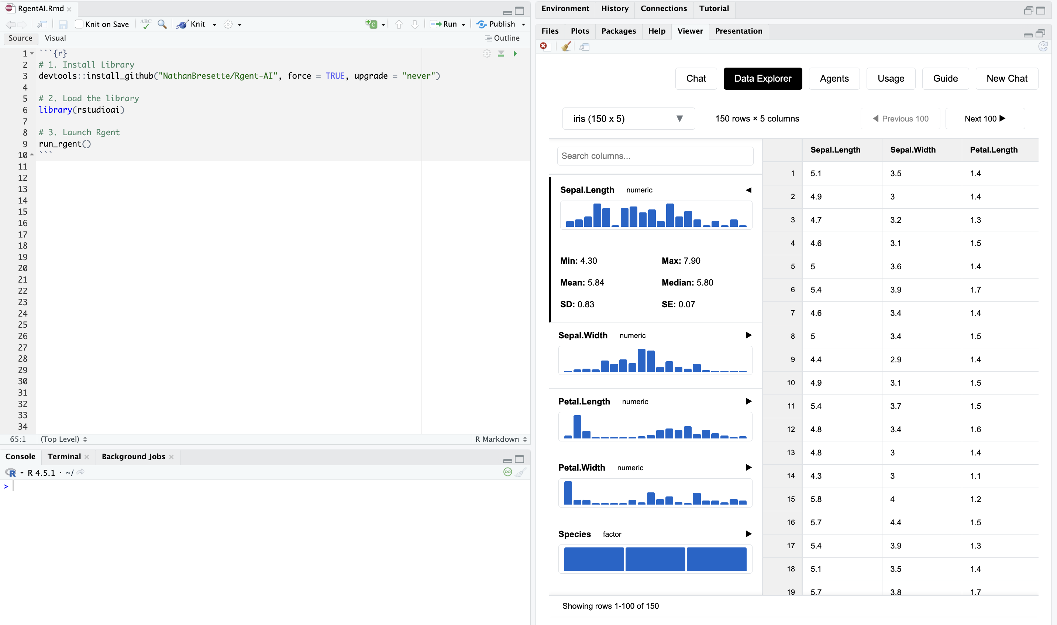Open the viewer in a new window
This screenshot has height=625, width=1057.
pos(585,46)
